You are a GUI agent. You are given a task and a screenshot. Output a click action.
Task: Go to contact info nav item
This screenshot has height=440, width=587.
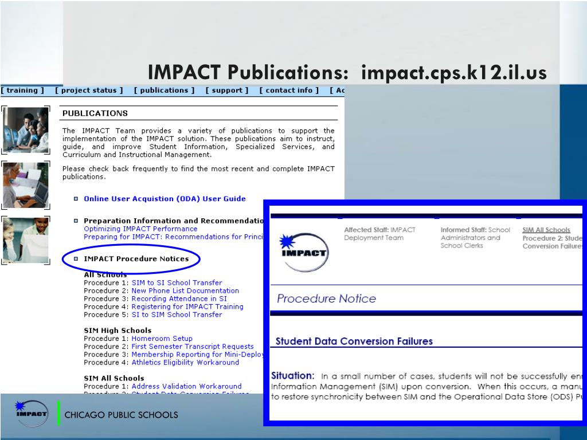(x=289, y=90)
